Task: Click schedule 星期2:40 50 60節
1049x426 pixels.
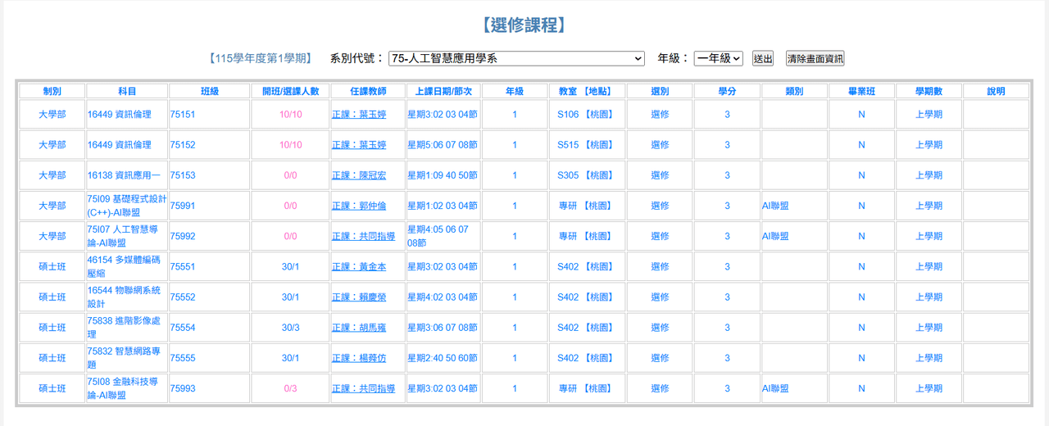Action: pos(443,358)
